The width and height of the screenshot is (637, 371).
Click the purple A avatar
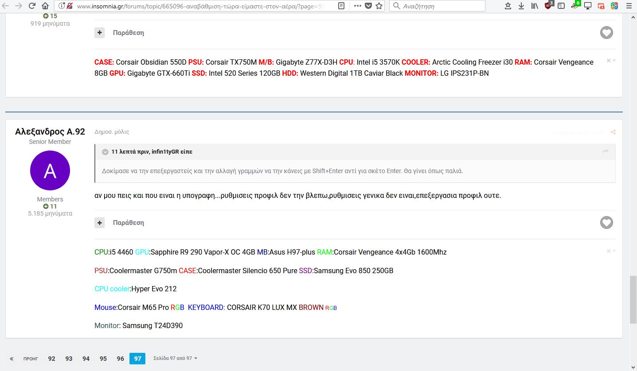tap(50, 170)
